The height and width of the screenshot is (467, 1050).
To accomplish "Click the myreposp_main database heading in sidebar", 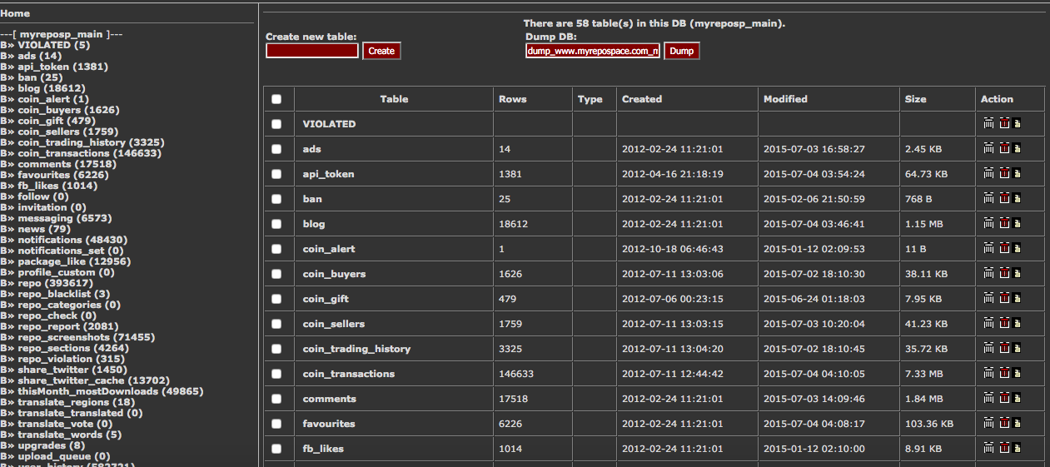I will click(62, 34).
